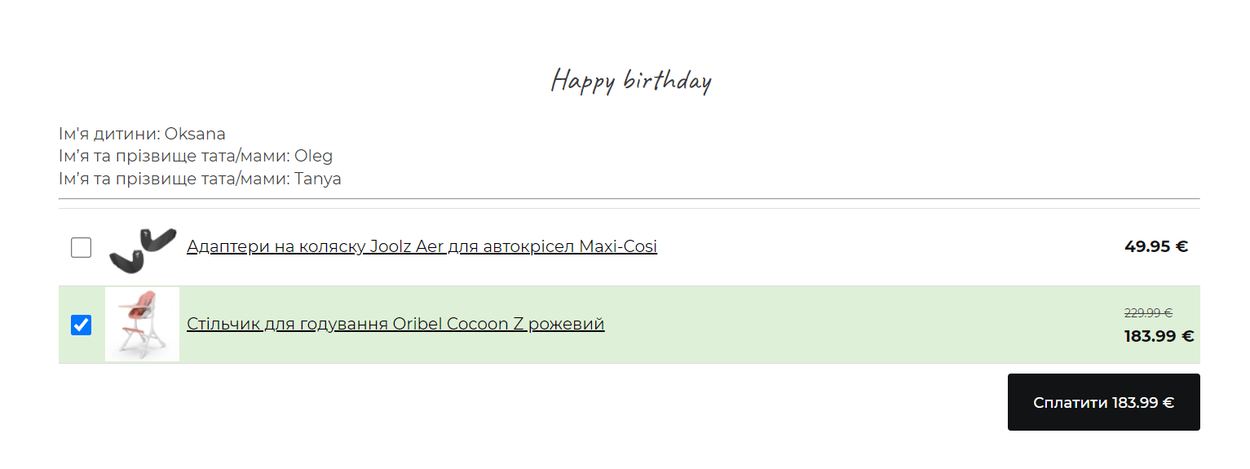
Task: Click the parent name Oleg
Action: pyautogui.click(x=313, y=156)
